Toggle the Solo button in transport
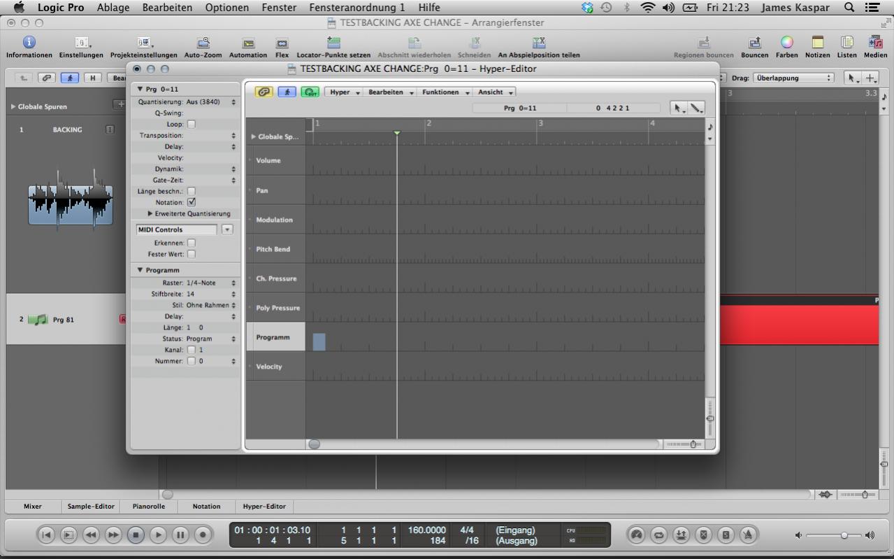Viewport: 894px width, 559px height. coord(726,535)
